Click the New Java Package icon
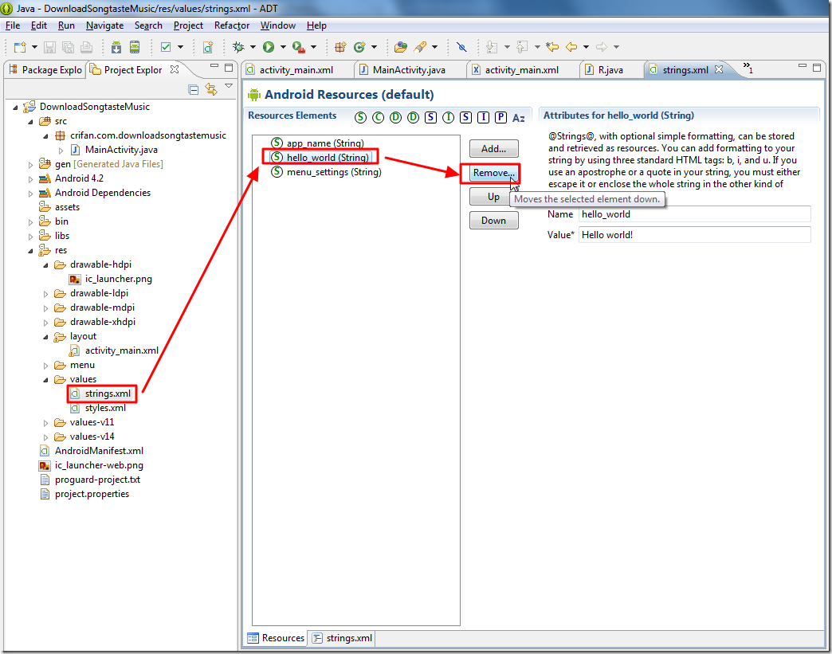 point(340,47)
